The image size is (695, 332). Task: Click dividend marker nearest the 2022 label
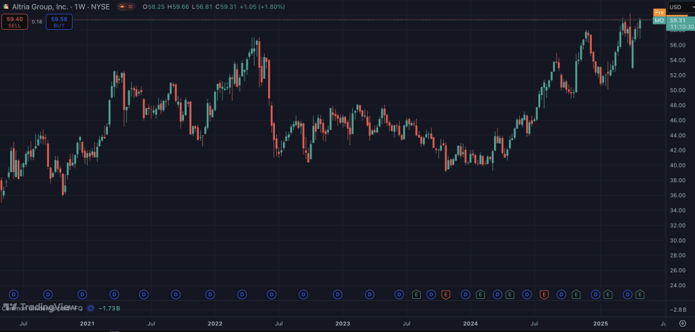pos(210,294)
